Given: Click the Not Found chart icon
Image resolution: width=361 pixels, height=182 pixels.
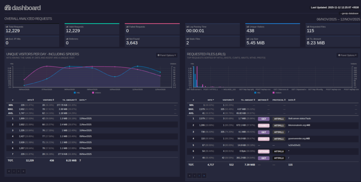Looking at the screenshot, I should click(x=127, y=39).
